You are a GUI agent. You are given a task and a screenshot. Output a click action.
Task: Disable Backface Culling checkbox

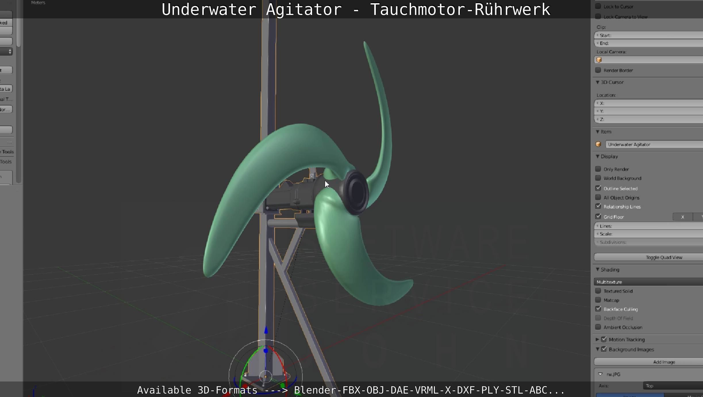click(x=598, y=309)
